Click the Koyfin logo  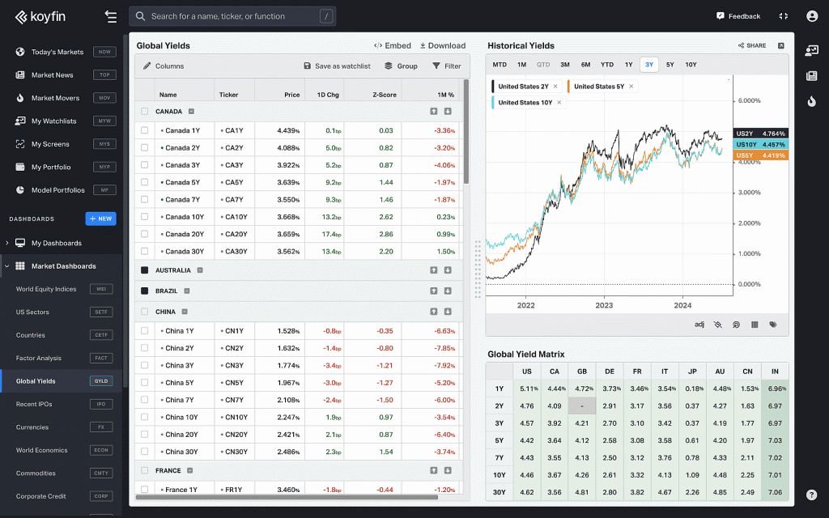click(x=40, y=17)
